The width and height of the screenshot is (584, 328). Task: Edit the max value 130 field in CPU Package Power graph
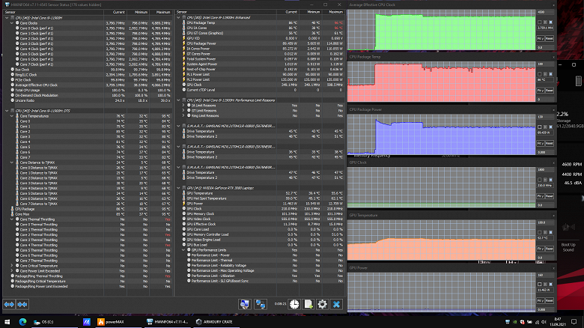545,117
